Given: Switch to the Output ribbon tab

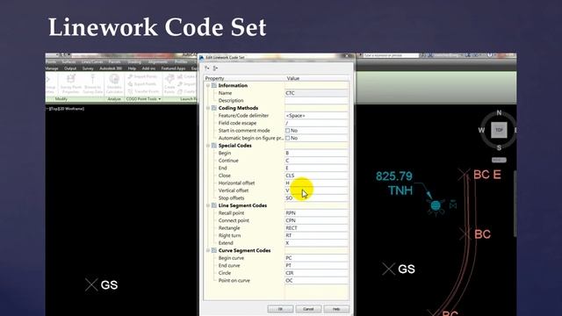Looking at the screenshot, I should [70, 68].
